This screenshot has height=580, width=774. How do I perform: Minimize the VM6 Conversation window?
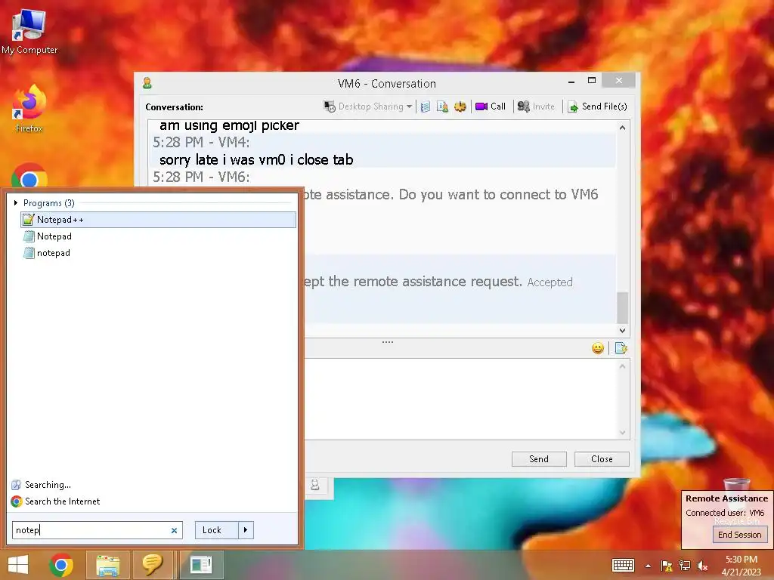pyautogui.click(x=571, y=81)
